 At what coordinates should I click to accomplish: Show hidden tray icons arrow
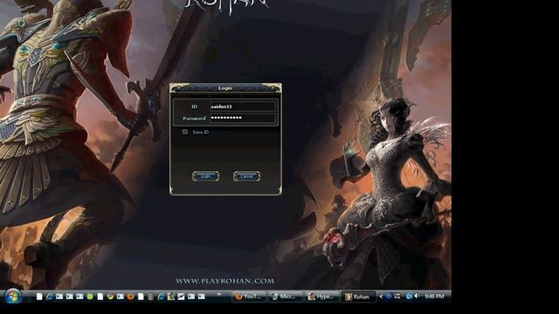pos(381,297)
